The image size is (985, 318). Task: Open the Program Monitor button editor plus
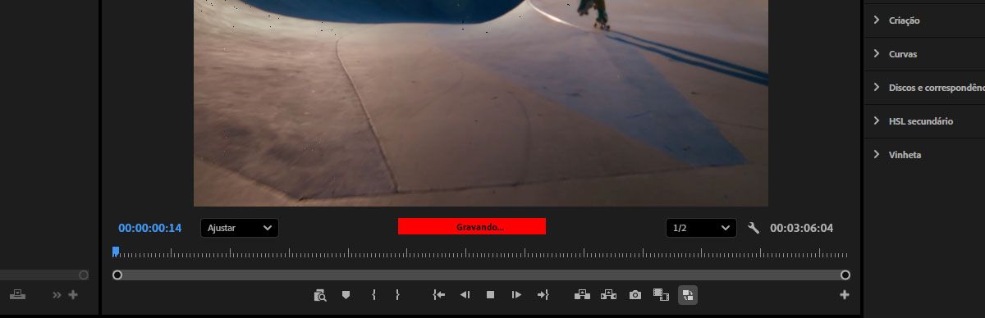click(x=845, y=295)
